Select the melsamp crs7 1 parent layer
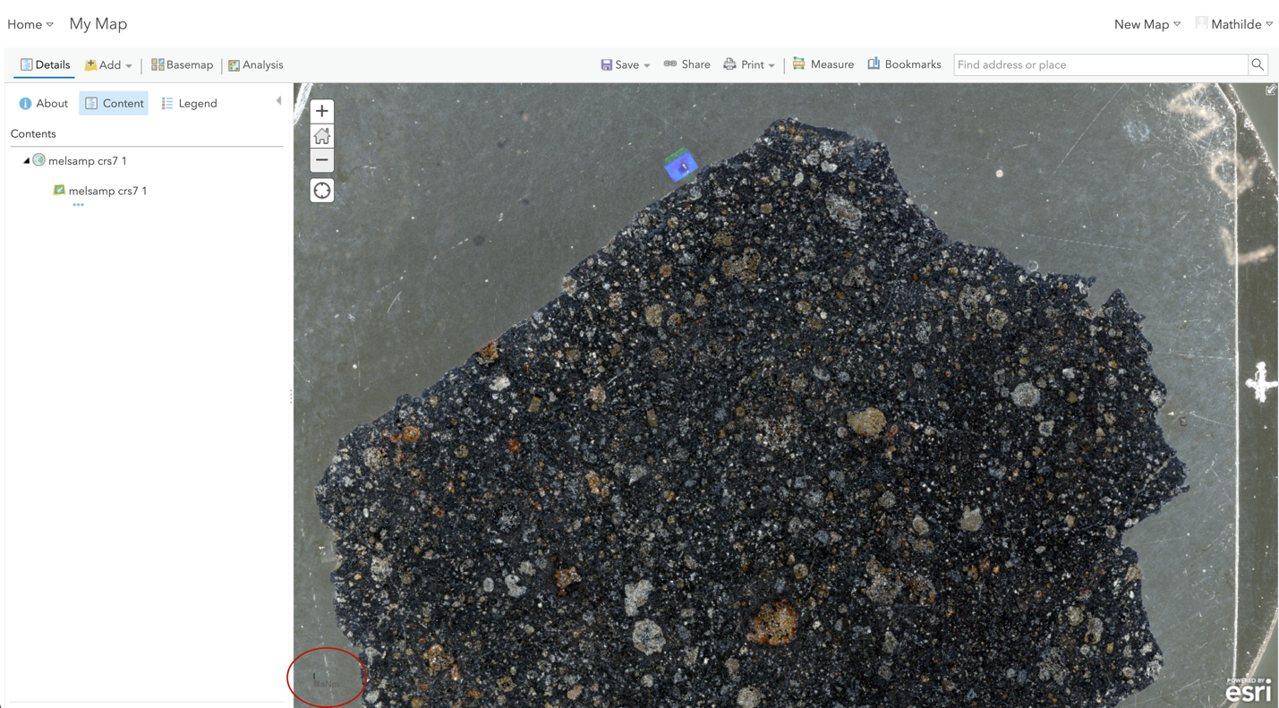Image resolution: width=1279 pixels, height=708 pixels. pyautogui.click(x=87, y=161)
